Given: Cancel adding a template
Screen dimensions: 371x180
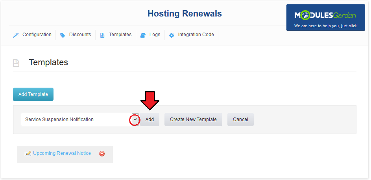Looking at the screenshot, I should click(x=240, y=119).
